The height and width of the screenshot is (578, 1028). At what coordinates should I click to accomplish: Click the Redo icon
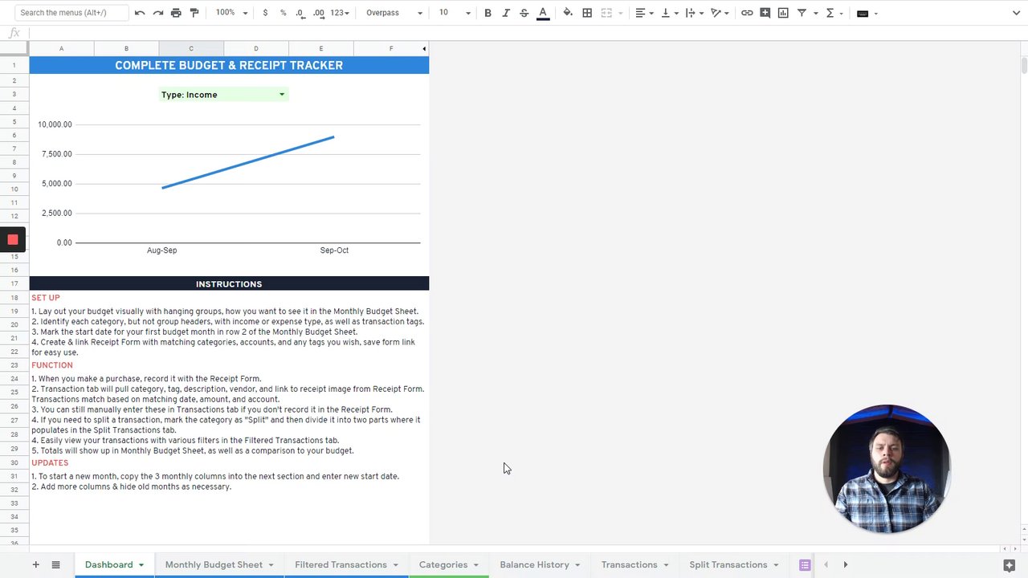[158, 13]
